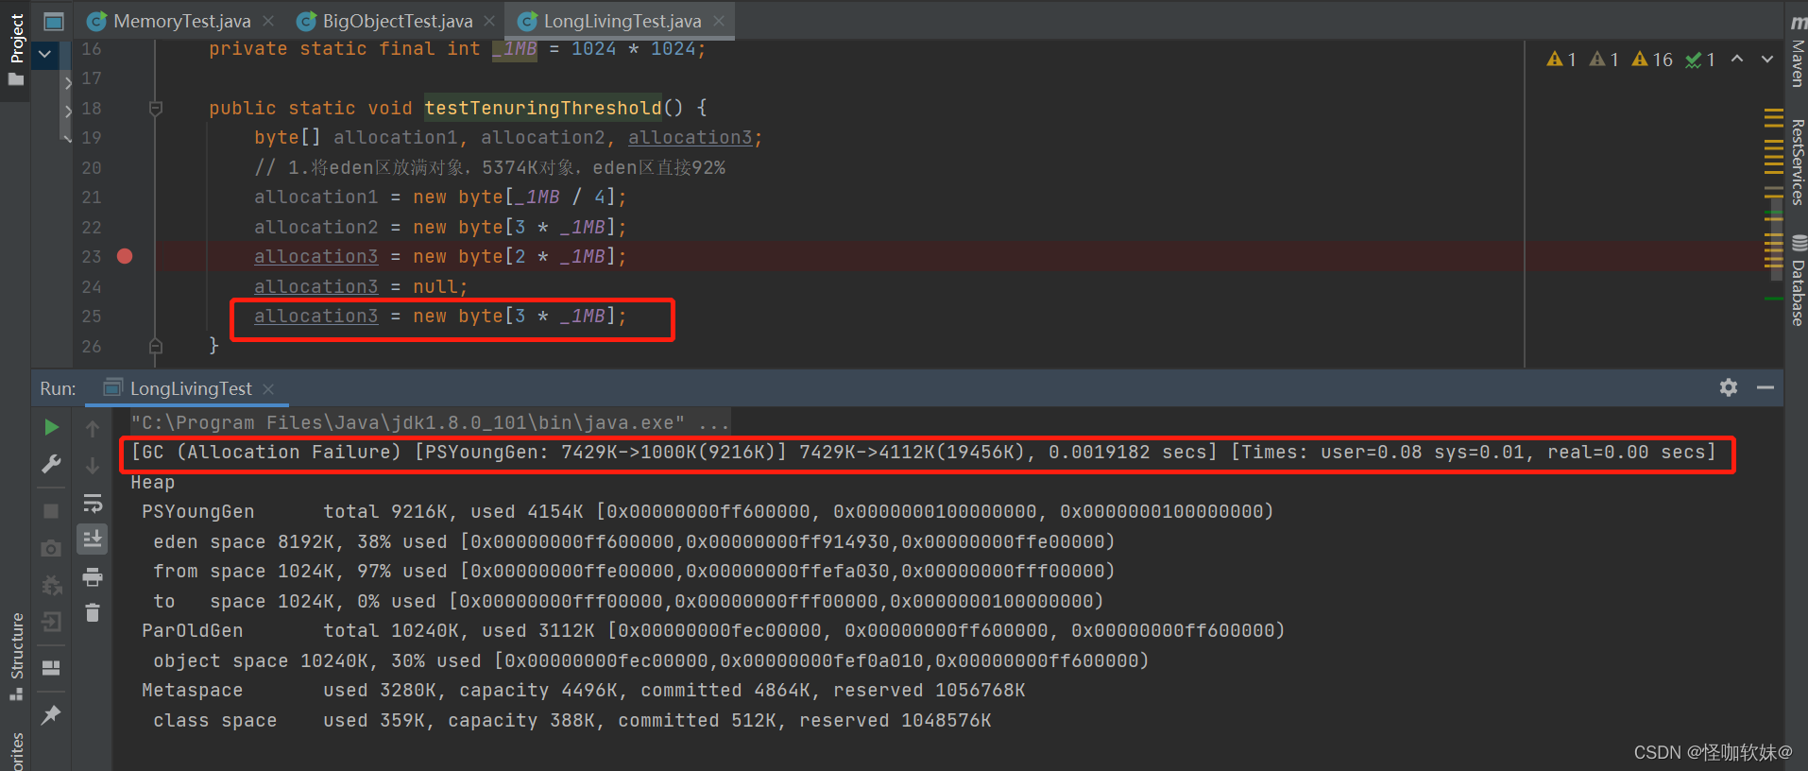Toggle breakpoint on line 23
Image resolution: width=1808 pixels, height=771 pixels.
click(x=125, y=256)
